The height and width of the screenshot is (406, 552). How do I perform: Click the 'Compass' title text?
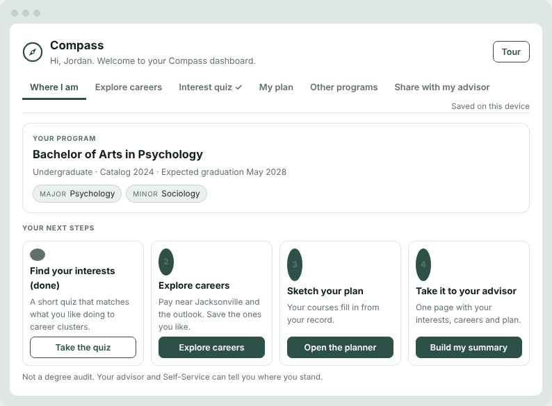point(76,45)
